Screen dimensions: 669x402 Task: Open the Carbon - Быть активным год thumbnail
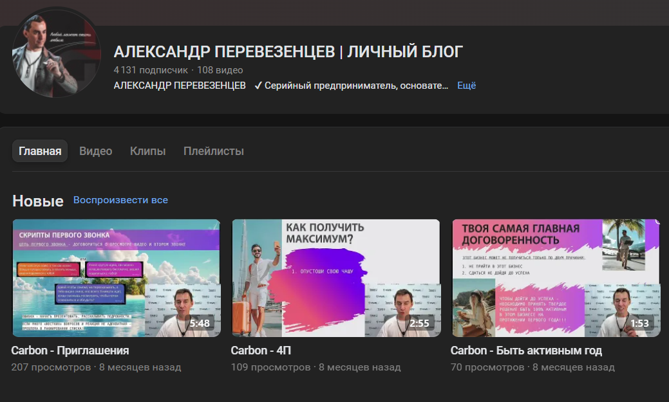(554, 278)
